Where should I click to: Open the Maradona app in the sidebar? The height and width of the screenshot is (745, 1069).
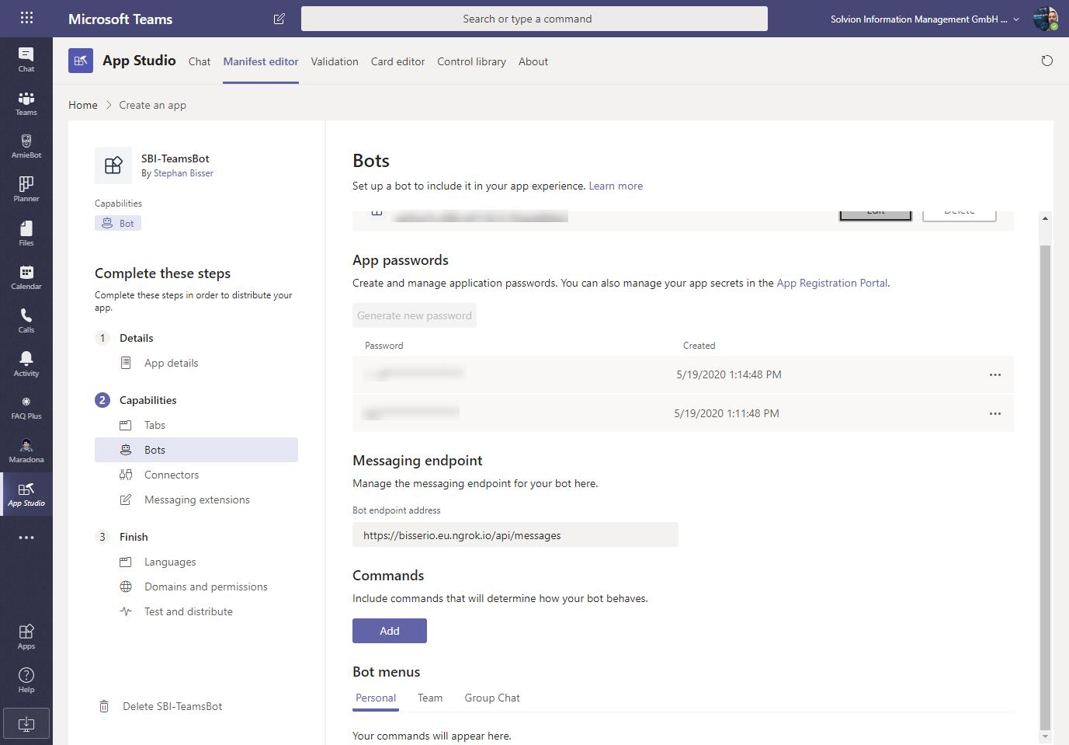26,451
